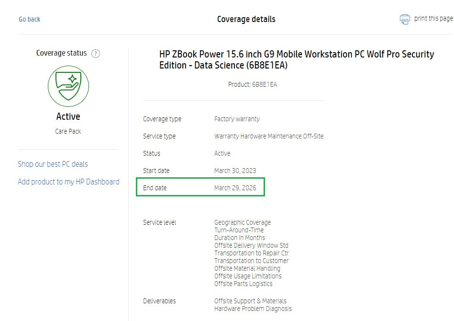454x321 pixels.
Task: Select end date 'March 29, 2026'
Action: (x=235, y=188)
